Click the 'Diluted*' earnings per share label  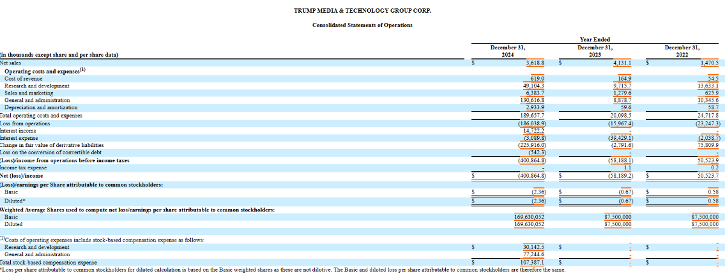pos(15,200)
